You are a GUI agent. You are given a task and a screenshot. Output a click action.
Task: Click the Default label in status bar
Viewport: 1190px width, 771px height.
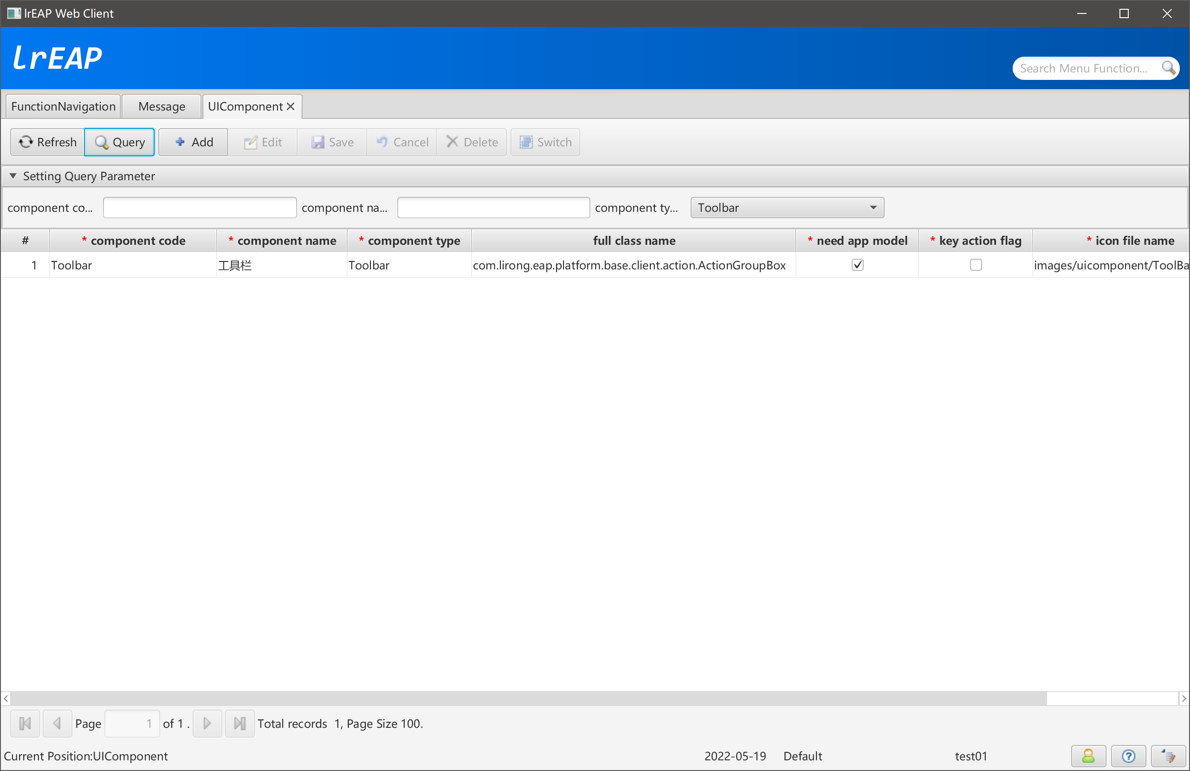click(x=802, y=756)
